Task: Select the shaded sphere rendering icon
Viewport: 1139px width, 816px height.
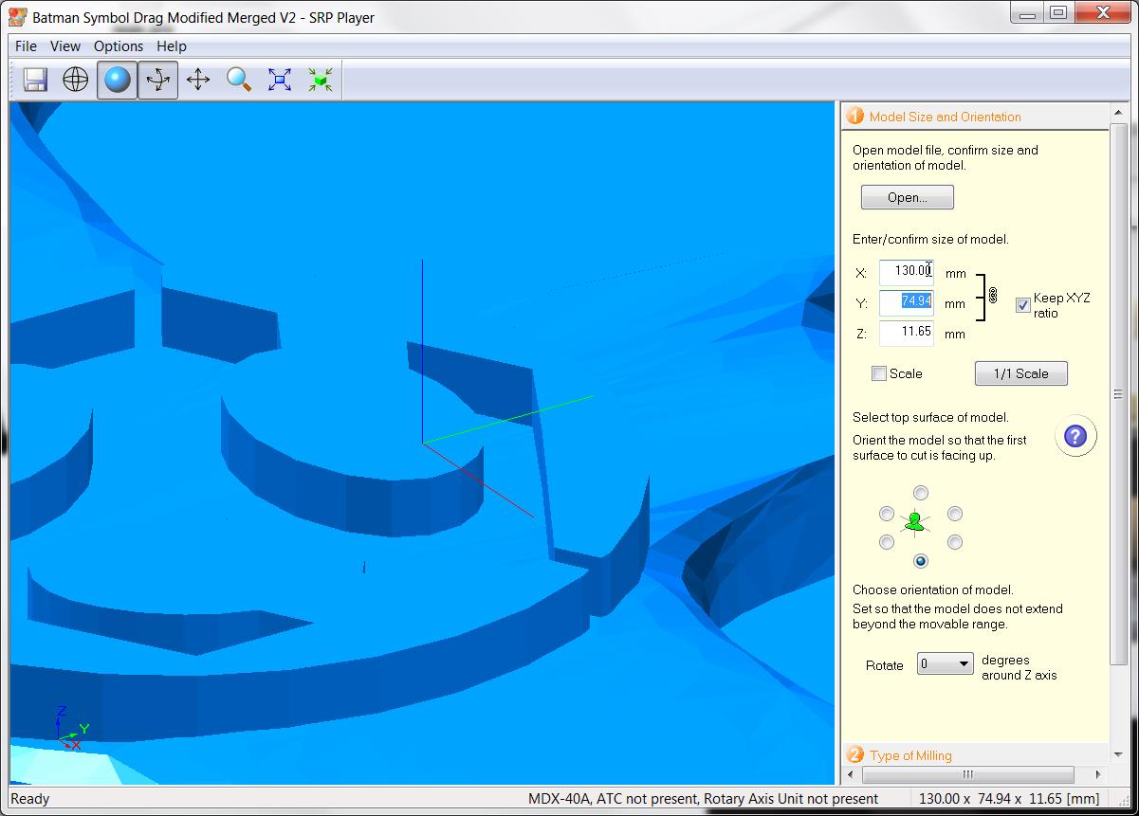Action: (117, 80)
